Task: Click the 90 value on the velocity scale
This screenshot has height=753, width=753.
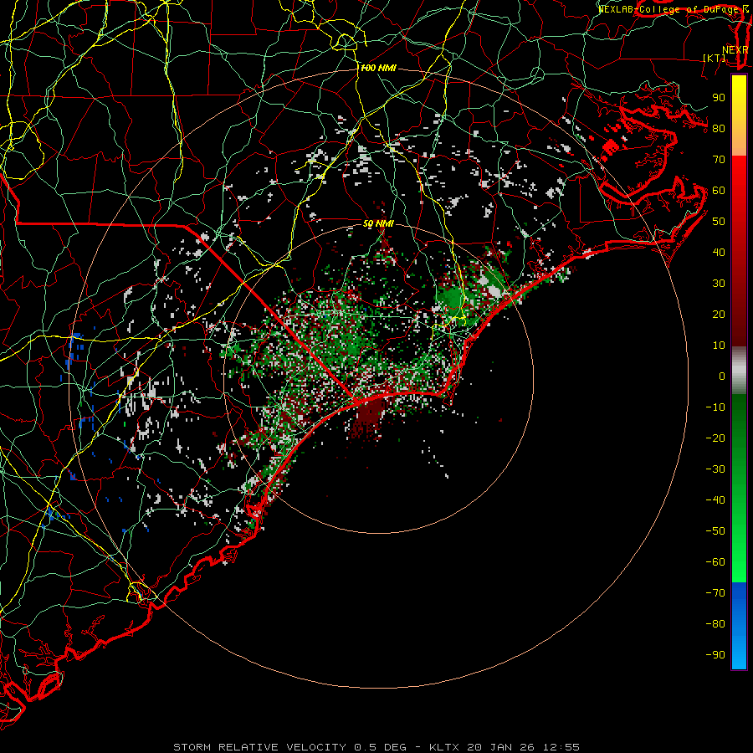Action: (719, 98)
